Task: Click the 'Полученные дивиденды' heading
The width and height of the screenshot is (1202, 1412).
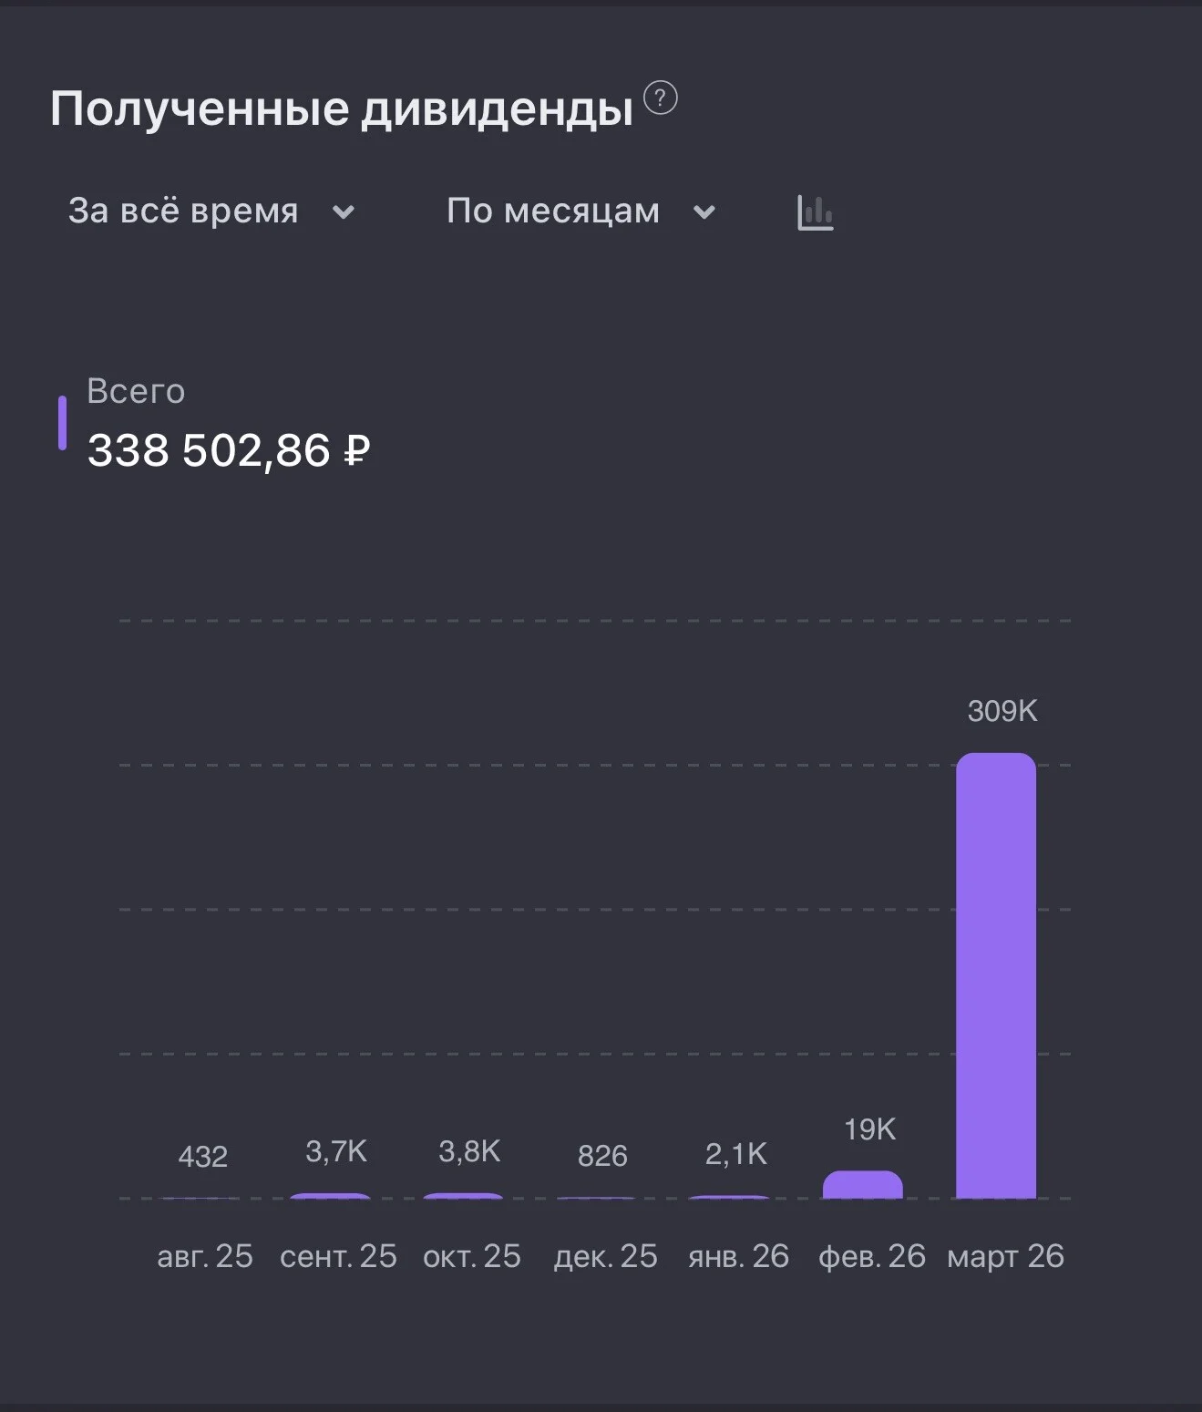Action: point(342,109)
